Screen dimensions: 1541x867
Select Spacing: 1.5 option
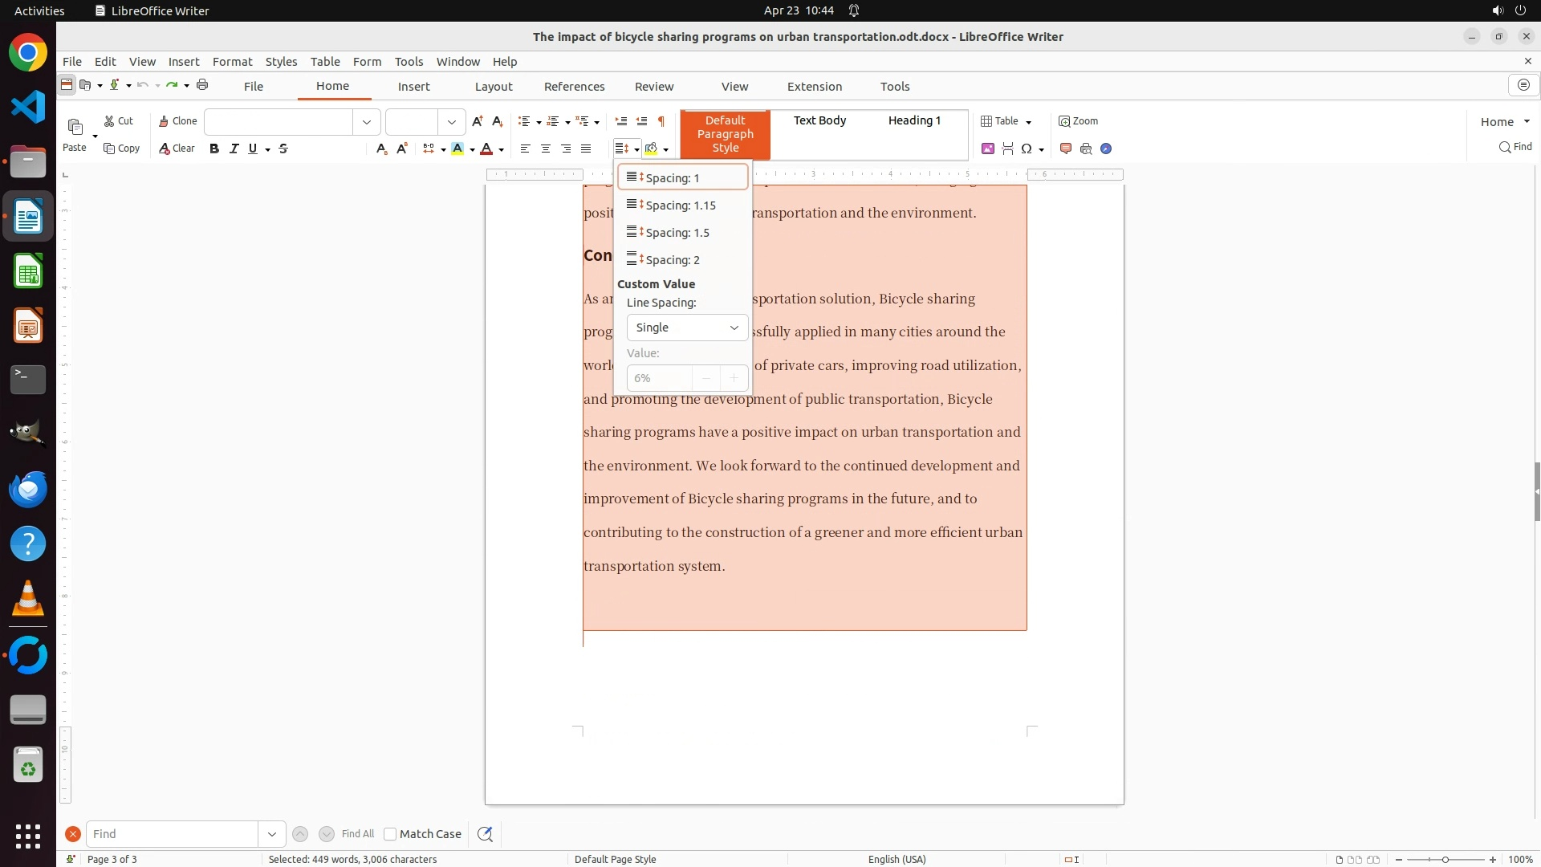point(677,233)
